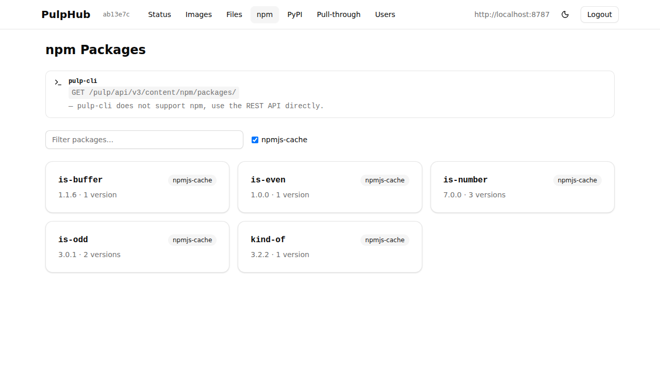
Task: Click the npmjs-cache badge on kind-of
Action: pyautogui.click(x=385, y=240)
